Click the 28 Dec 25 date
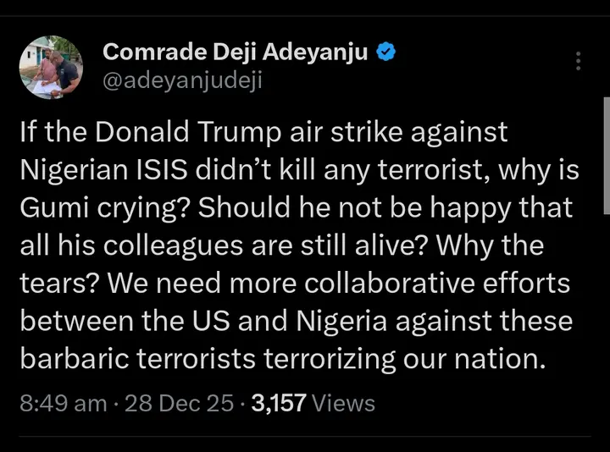610x452 pixels. point(179,403)
